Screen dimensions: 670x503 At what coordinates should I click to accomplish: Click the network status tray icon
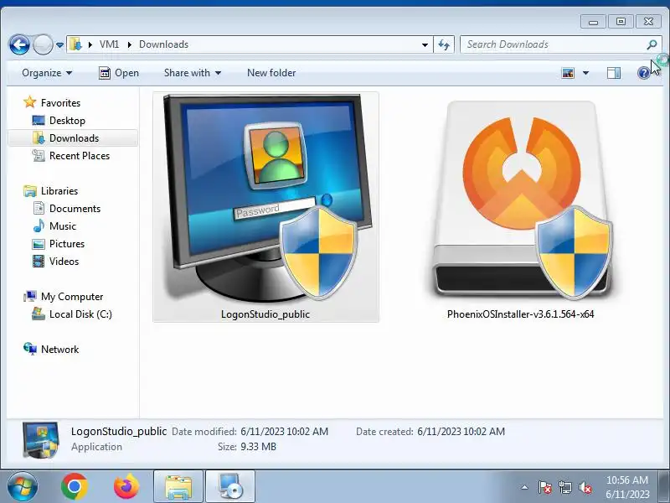(x=565, y=487)
